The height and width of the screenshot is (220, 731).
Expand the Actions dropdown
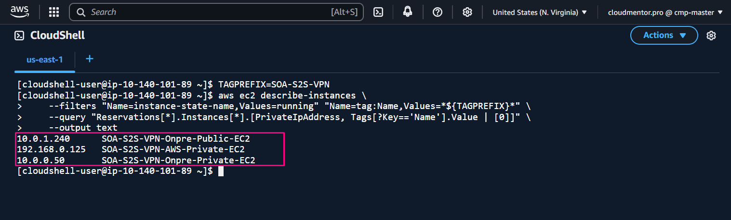(664, 35)
